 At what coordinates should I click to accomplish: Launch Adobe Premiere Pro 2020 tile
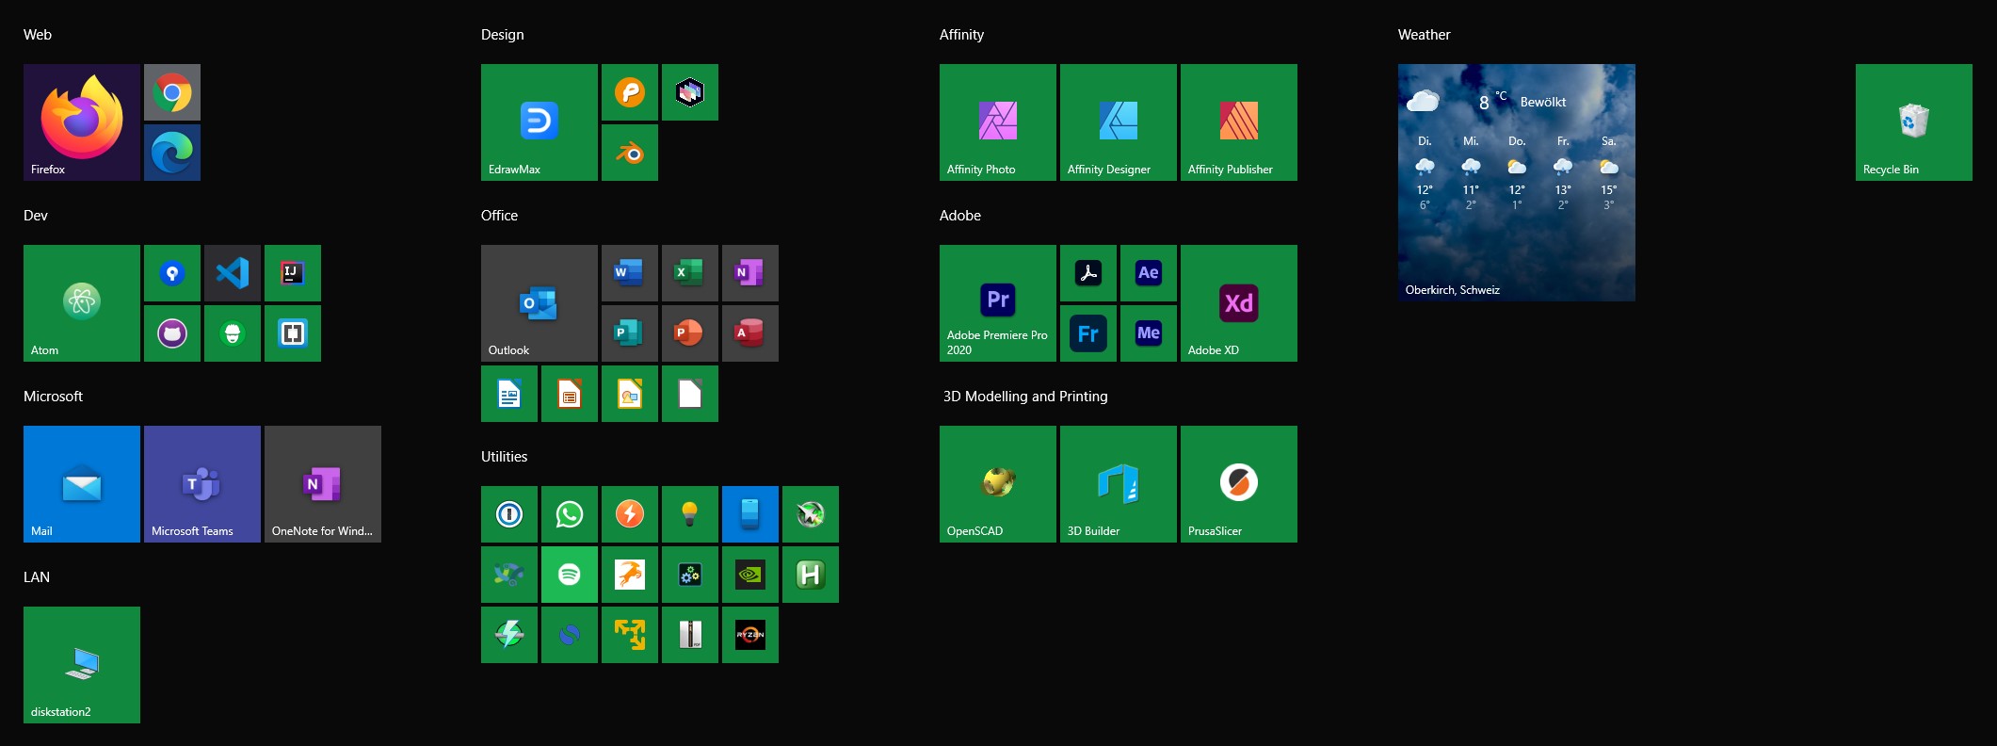pos(998,303)
